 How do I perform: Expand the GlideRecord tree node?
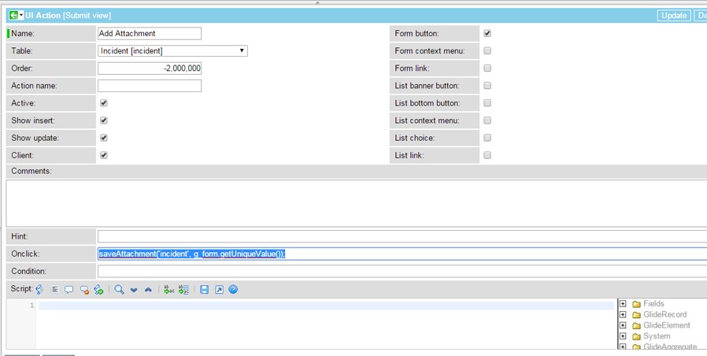click(623, 314)
